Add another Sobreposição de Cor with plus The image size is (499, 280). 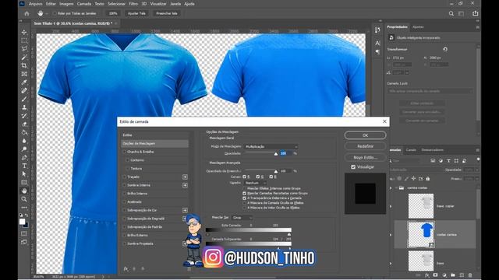click(x=185, y=210)
